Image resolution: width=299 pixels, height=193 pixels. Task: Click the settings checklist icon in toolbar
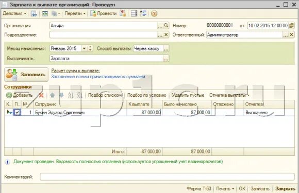143,13
